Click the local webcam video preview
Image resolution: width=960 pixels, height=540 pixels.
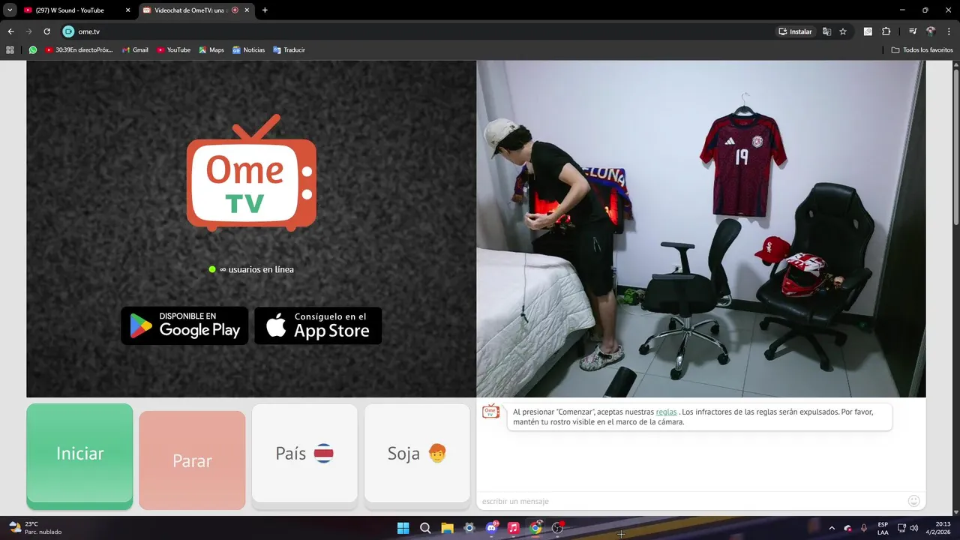[701, 229]
